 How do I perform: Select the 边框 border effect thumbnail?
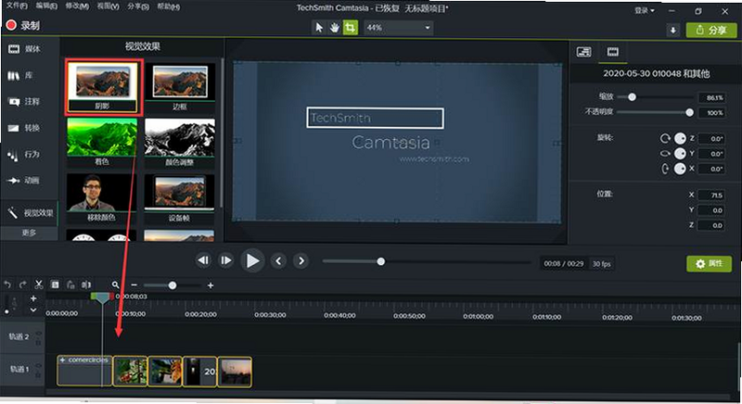tap(180, 87)
